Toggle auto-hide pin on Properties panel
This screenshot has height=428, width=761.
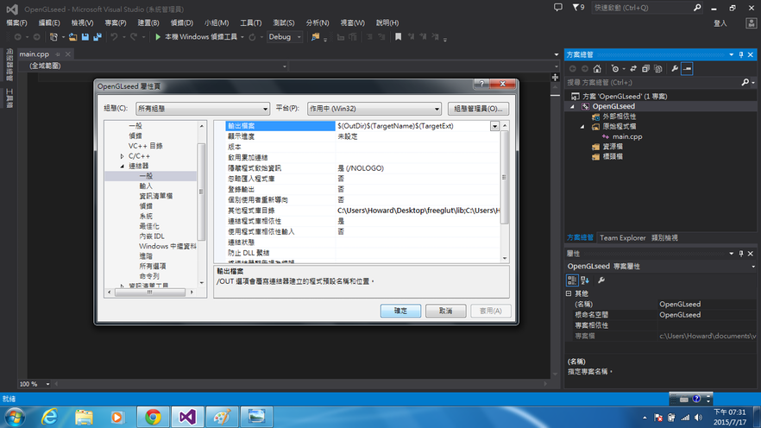pos(741,254)
